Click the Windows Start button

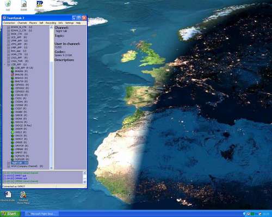click(x=10, y=214)
